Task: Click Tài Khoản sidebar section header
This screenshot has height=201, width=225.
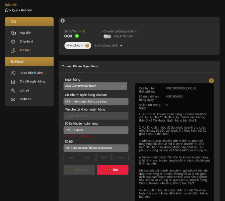Action: click(29, 62)
